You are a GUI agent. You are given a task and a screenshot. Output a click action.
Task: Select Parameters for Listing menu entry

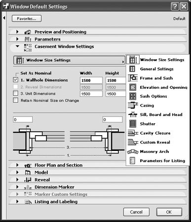coord(162,161)
